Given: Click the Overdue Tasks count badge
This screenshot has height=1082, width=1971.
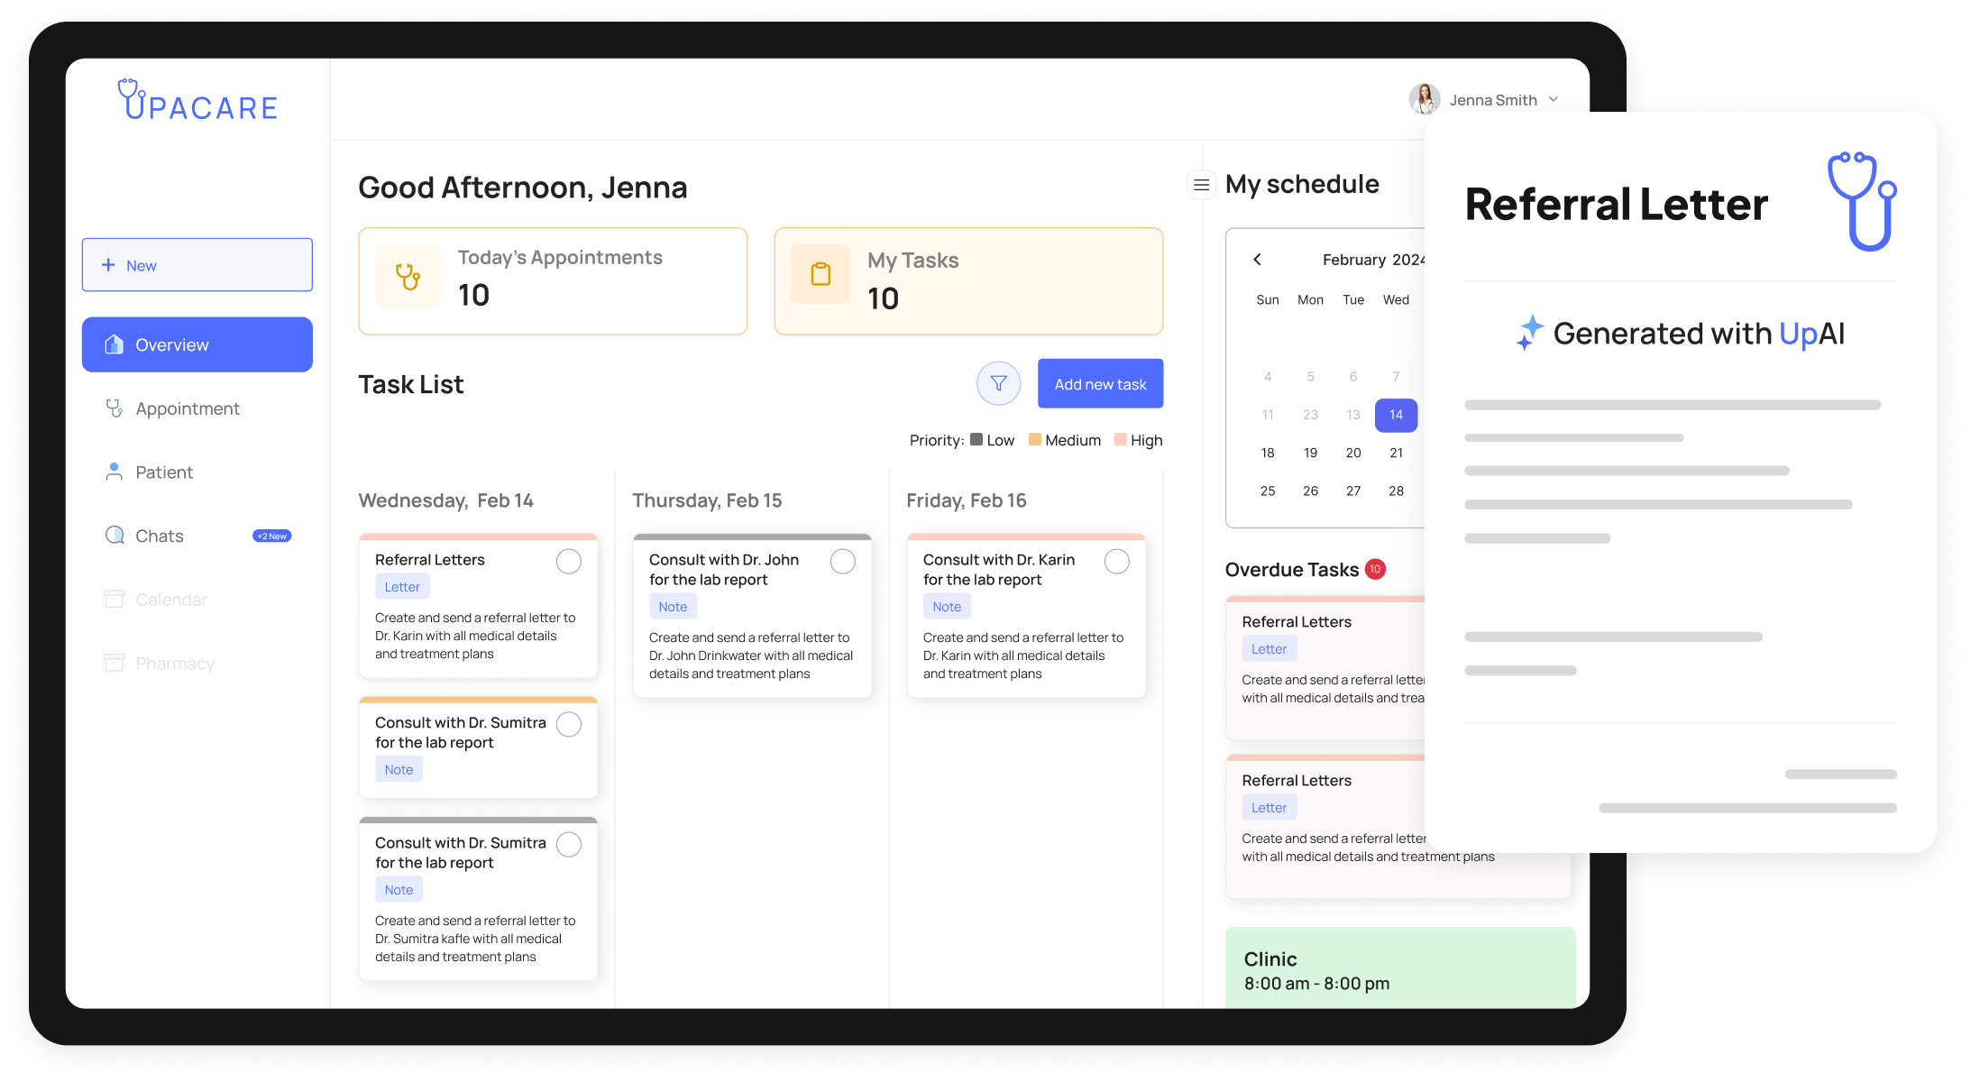Looking at the screenshot, I should pyautogui.click(x=1375, y=569).
